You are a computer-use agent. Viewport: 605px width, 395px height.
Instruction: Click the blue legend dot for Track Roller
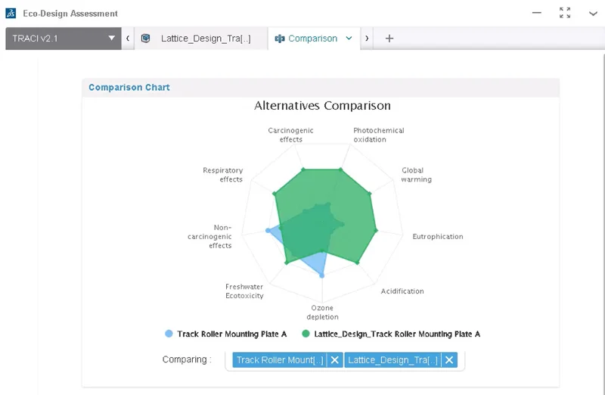pyautogui.click(x=169, y=334)
